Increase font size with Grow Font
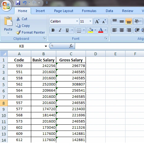Viewport: 144px width, 154px height. [97, 21]
